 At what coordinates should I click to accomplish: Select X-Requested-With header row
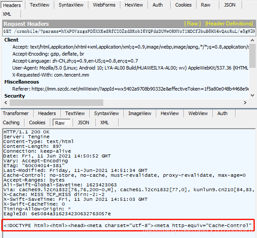click(51, 75)
